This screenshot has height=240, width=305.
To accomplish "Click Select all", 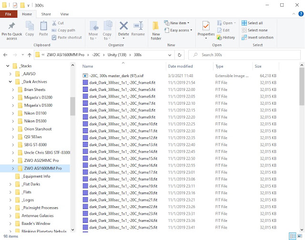I will click(252, 23).
